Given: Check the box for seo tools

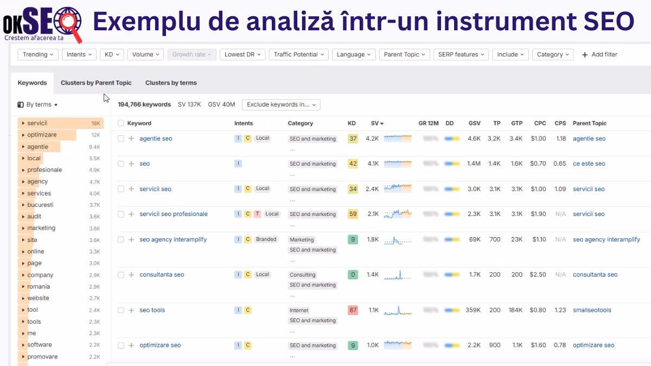Looking at the screenshot, I should pos(121,310).
